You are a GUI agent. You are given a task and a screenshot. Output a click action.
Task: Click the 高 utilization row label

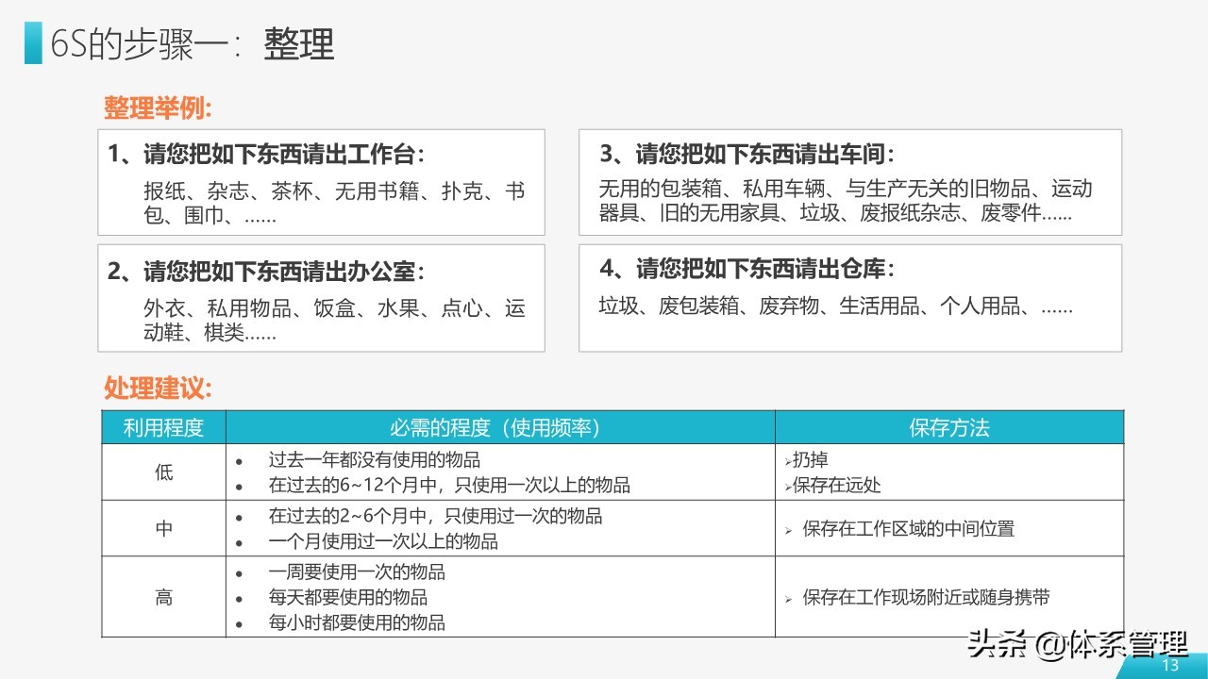164,597
